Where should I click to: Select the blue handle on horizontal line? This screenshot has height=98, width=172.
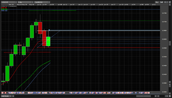point(49,30)
